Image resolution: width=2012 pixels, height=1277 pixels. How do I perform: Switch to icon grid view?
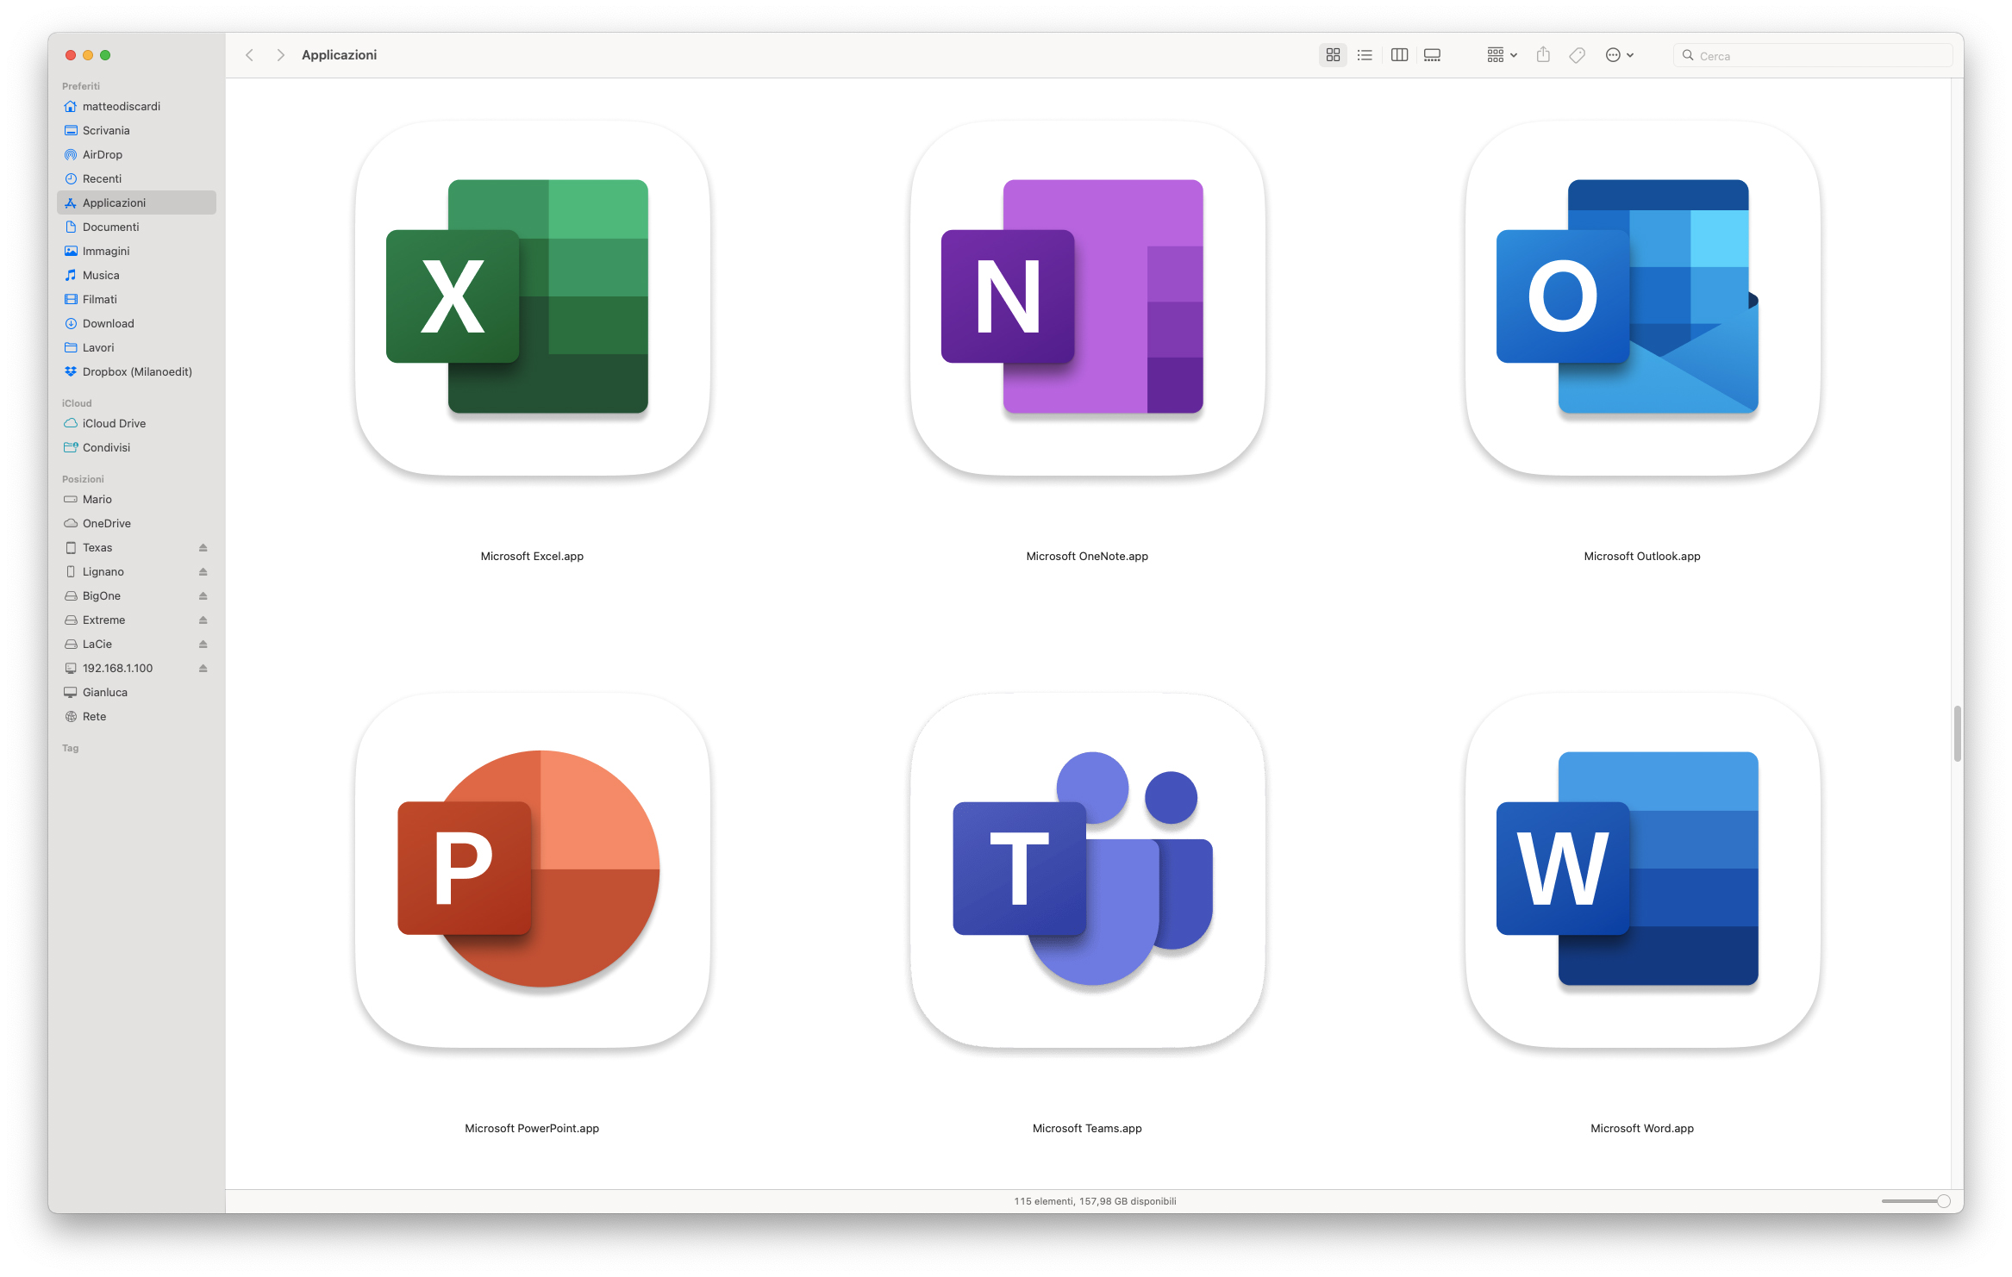[x=1333, y=55]
